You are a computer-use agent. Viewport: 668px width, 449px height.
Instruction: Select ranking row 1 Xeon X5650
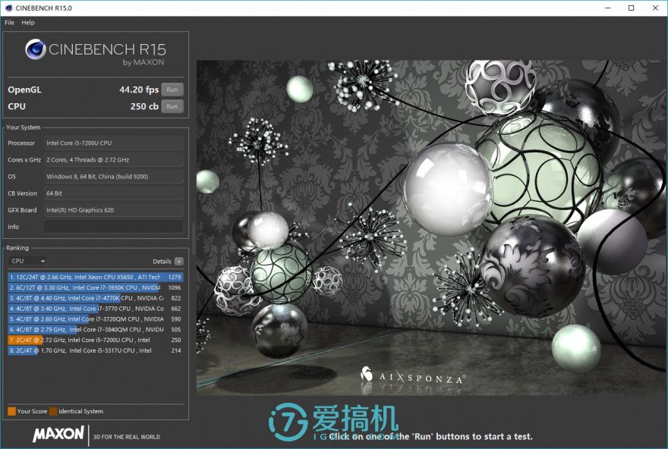point(96,277)
